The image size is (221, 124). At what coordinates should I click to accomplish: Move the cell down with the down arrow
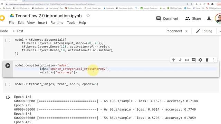[x=180, y=60]
